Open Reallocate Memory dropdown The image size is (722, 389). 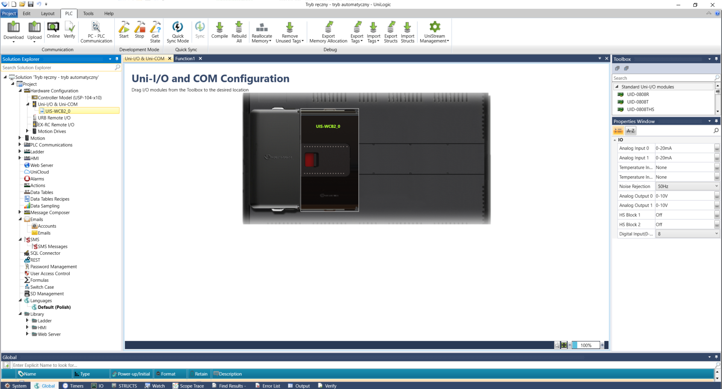262,32
